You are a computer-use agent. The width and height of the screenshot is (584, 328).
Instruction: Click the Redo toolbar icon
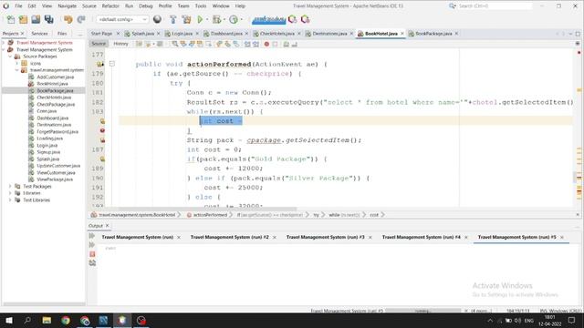pos(81,19)
